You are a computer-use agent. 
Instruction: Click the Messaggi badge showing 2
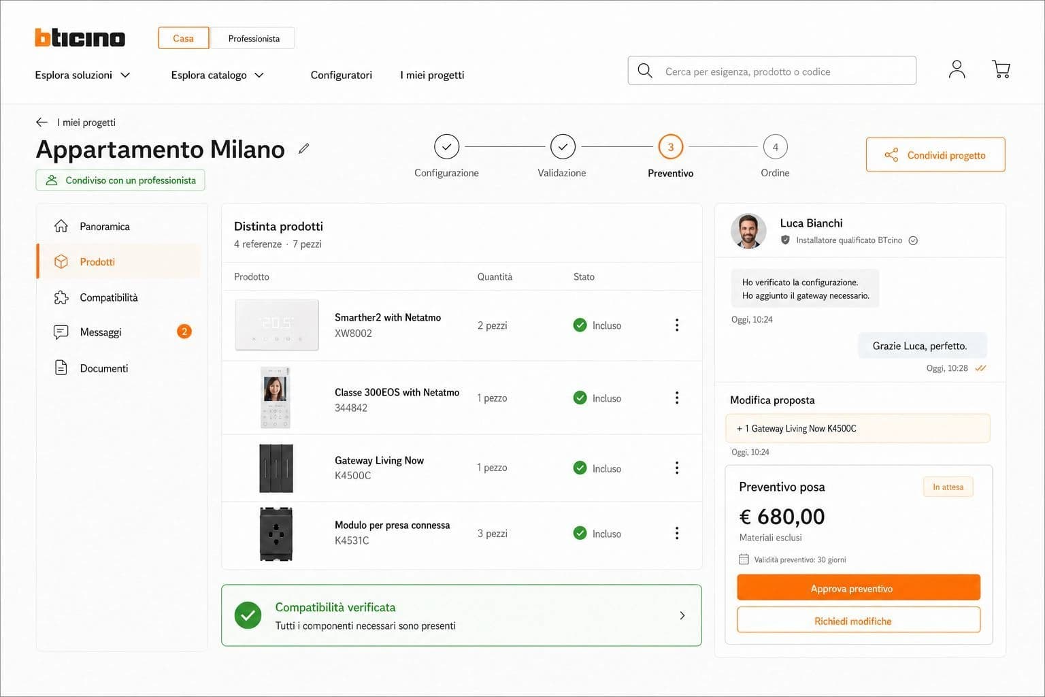point(184,331)
